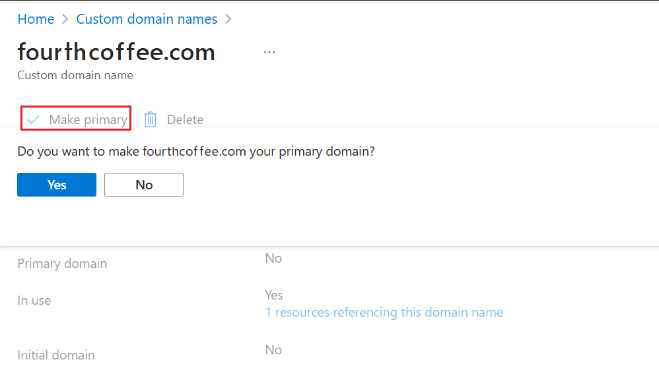659x376 pixels.
Task: Click the Make primary checkmark icon
Action: [x=33, y=119]
